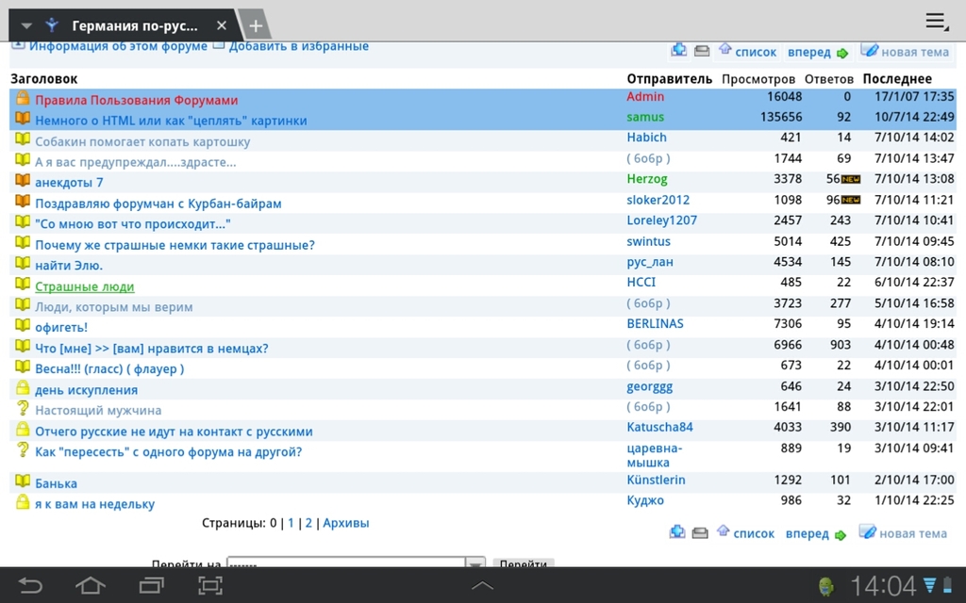This screenshot has height=603, width=966.
Task: Click the top expand-all plus icon
Action: (679, 51)
